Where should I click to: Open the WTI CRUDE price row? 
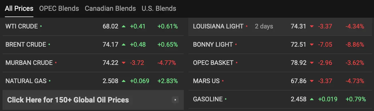[x=93, y=26]
